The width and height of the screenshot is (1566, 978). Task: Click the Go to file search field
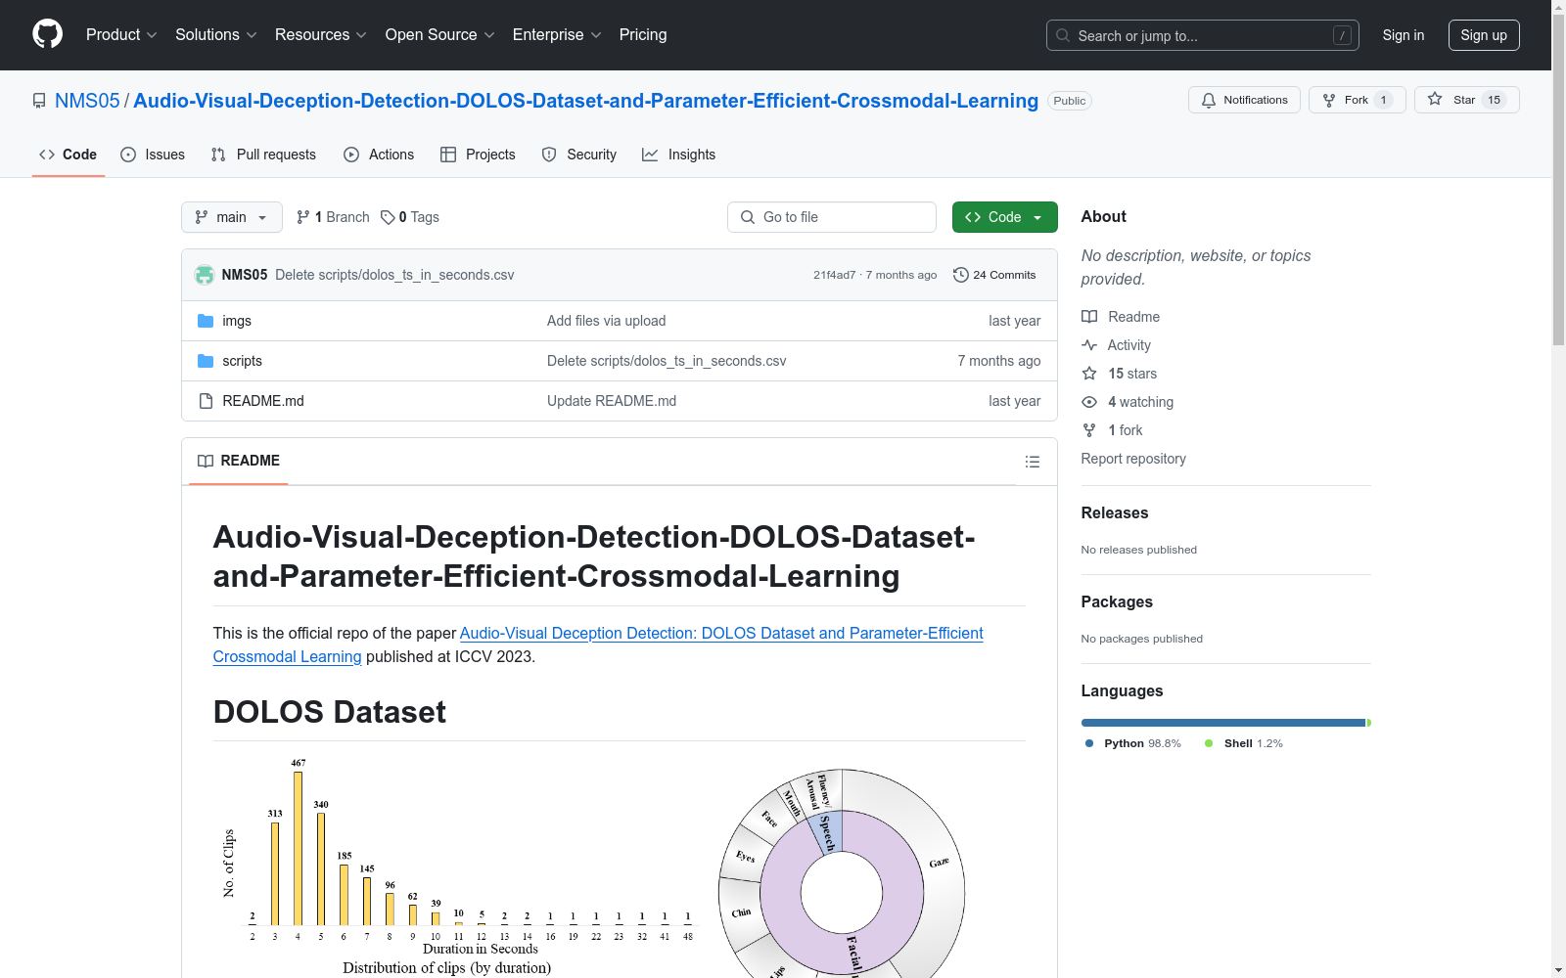pos(831,217)
